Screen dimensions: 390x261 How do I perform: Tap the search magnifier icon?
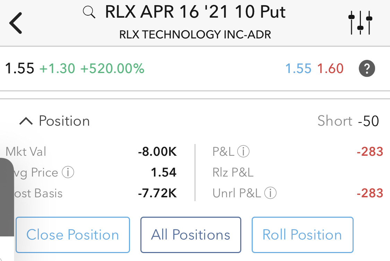tap(89, 13)
